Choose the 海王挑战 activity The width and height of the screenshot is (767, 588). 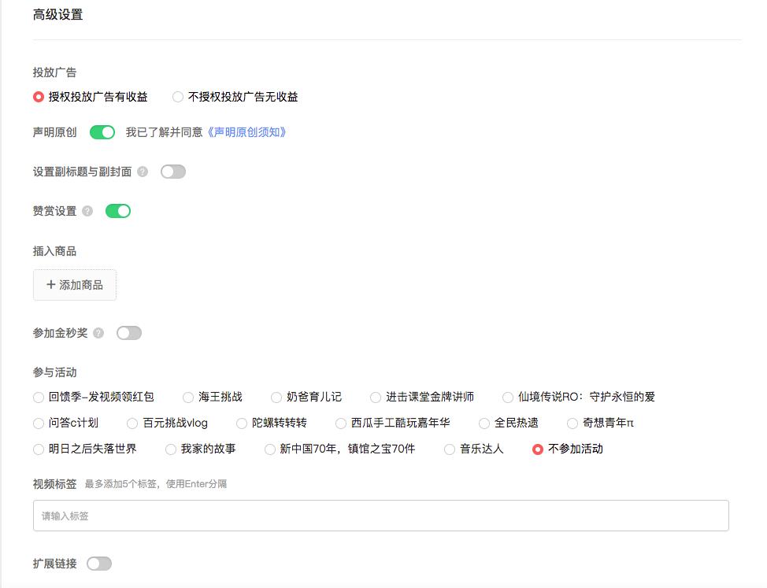[x=187, y=398]
